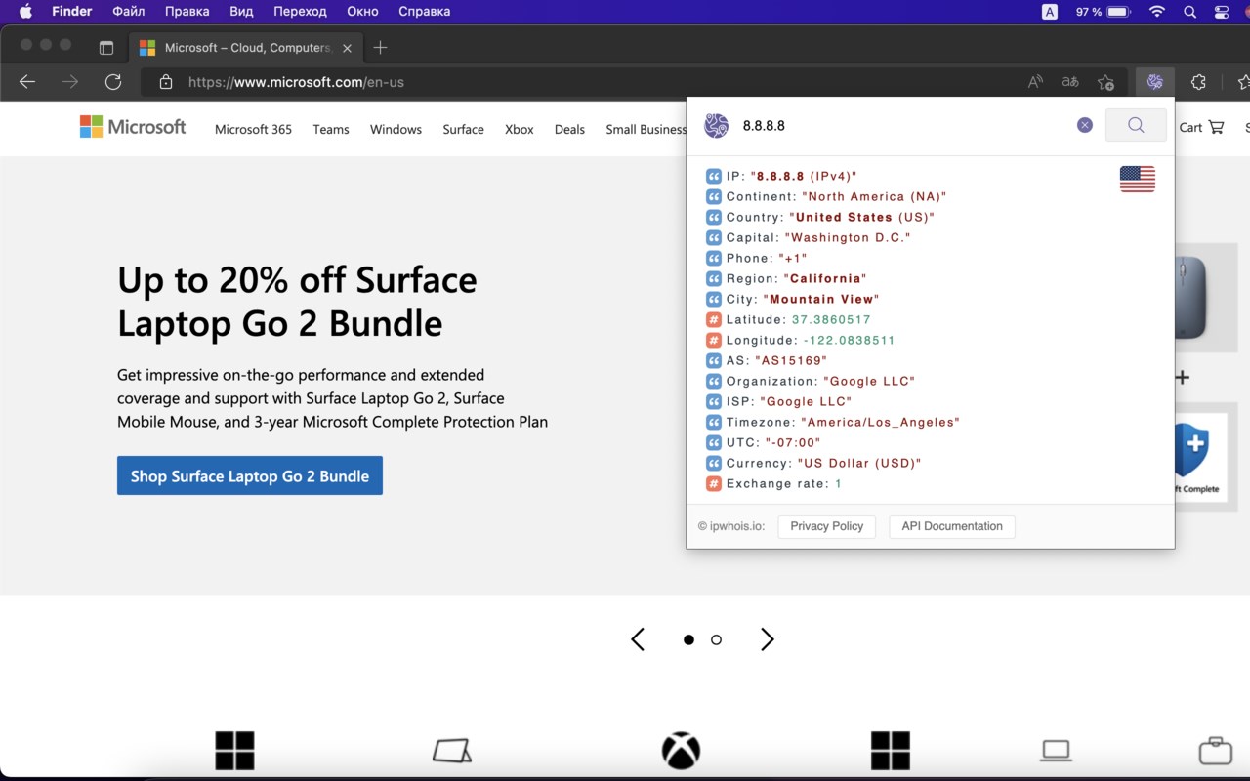Select Xbox in Microsoft navigation bar

[519, 129]
